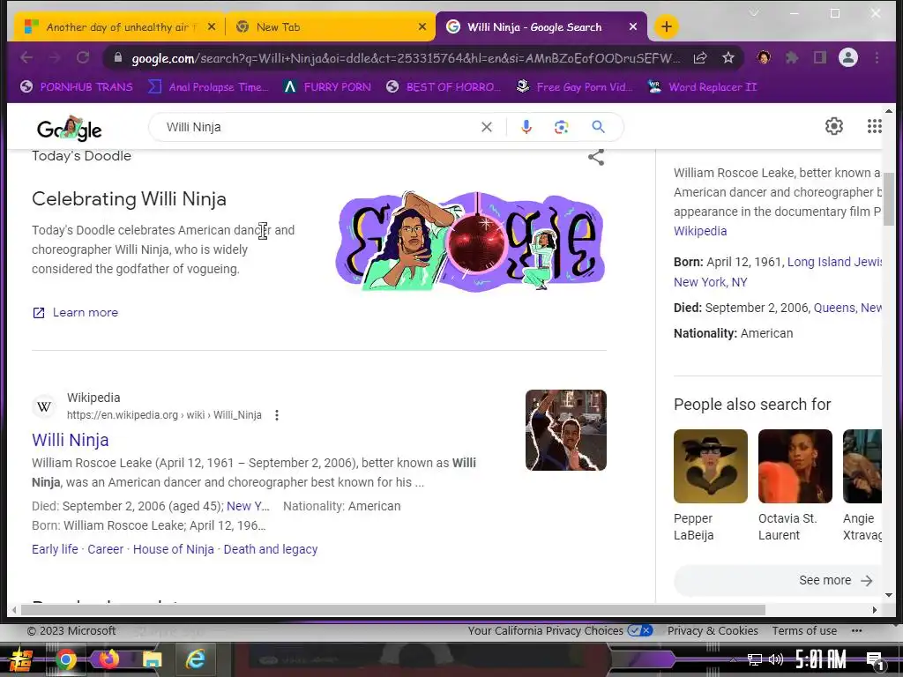Click the New York, NY birthplace link
The width and height of the screenshot is (903, 677).
[x=711, y=282]
